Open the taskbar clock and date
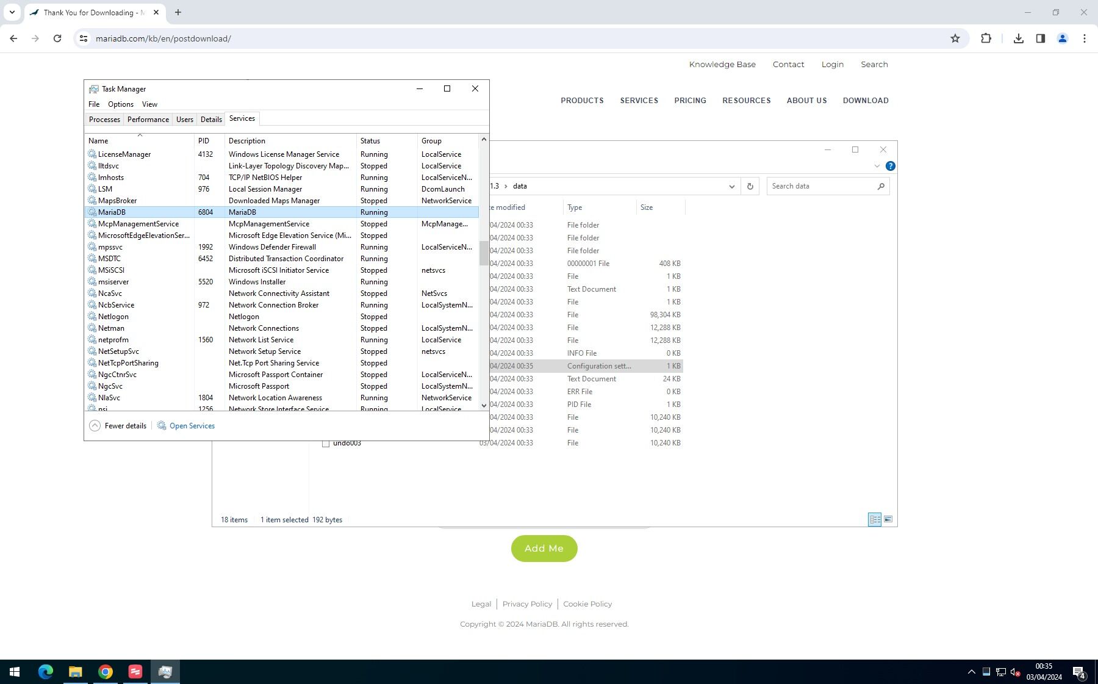 point(1044,672)
